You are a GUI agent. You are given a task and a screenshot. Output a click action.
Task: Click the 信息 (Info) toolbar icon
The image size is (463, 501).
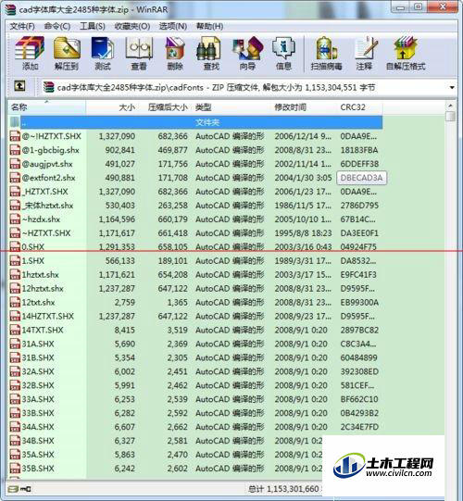283,48
